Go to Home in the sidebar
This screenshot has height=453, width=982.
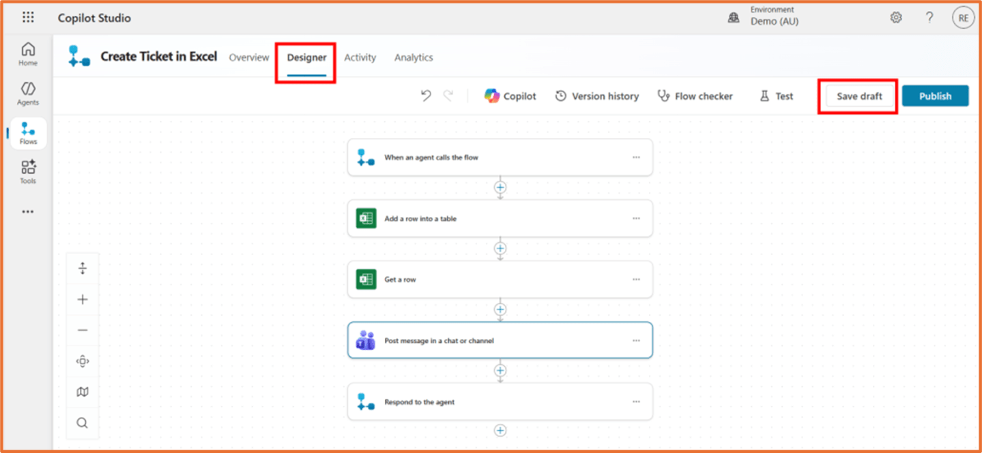(x=28, y=54)
